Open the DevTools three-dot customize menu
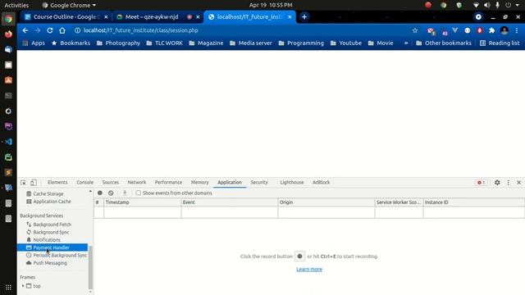This screenshot has width=525, height=295. point(509,183)
